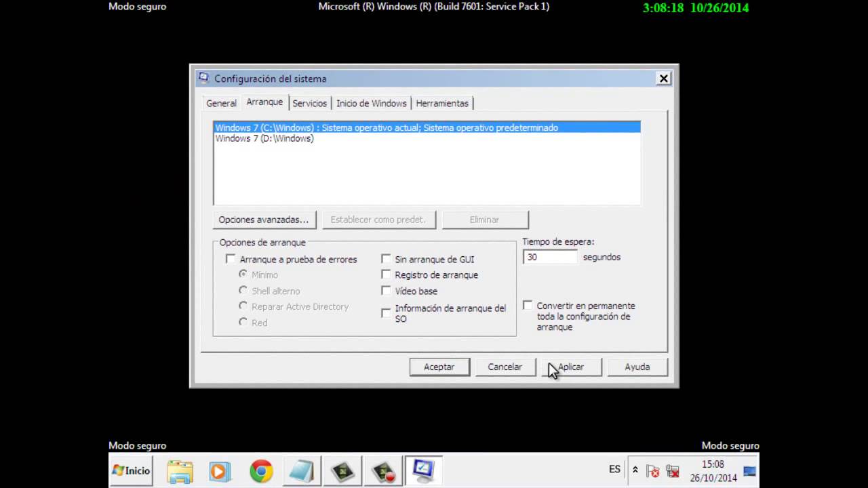Close the Configuración del sistema window

pyautogui.click(x=664, y=79)
